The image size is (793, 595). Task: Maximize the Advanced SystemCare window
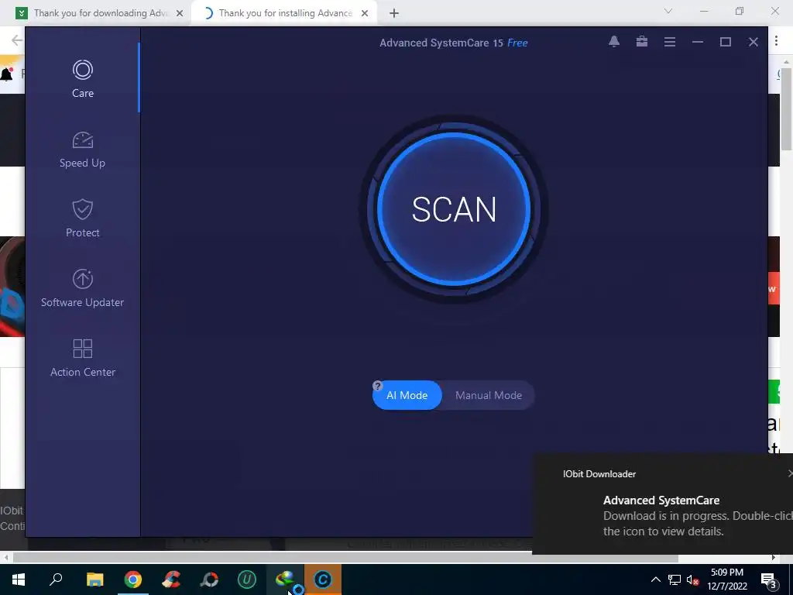[x=725, y=42]
